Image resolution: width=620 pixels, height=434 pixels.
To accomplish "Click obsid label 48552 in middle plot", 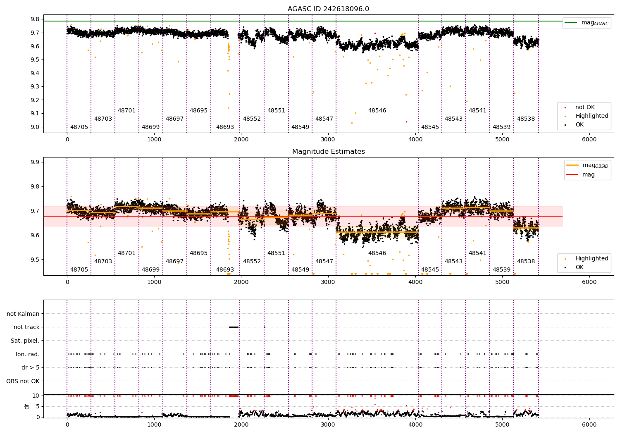I will pyautogui.click(x=252, y=261).
